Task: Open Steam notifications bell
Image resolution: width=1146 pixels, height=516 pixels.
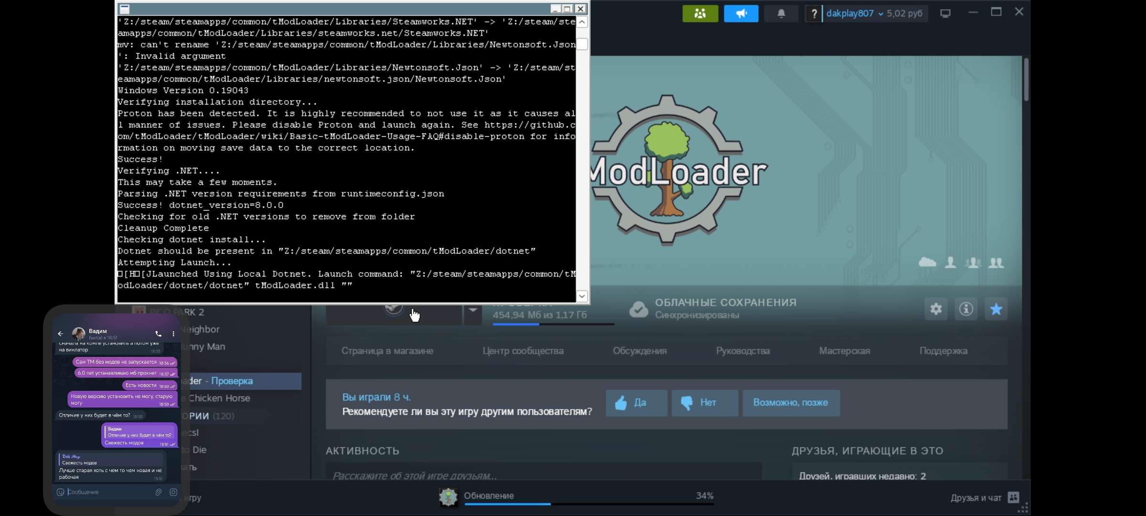Action: tap(781, 13)
